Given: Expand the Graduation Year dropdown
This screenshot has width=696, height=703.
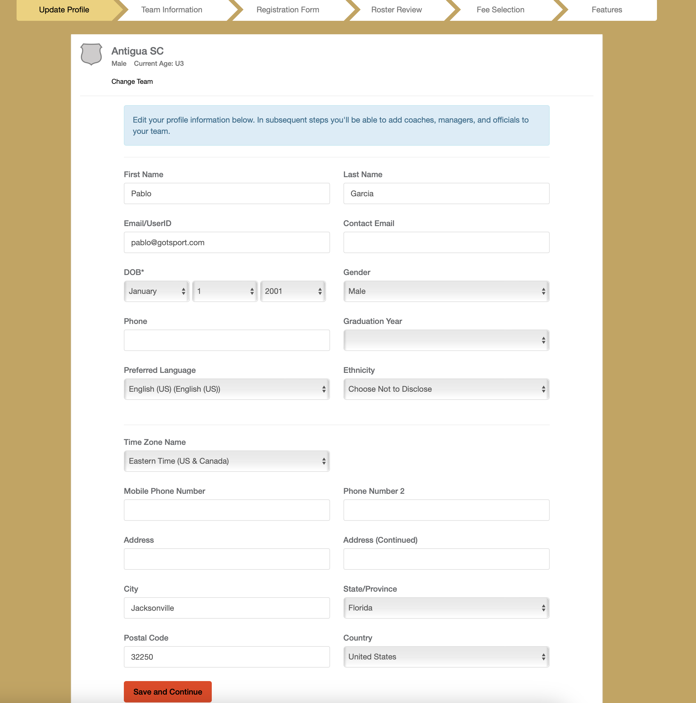Looking at the screenshot, I should coord(446,340).
